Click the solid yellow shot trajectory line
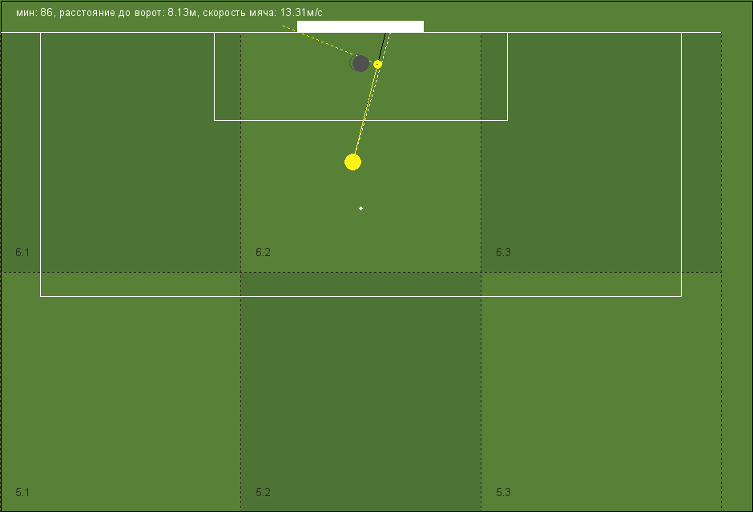 (x=366, y=110)
